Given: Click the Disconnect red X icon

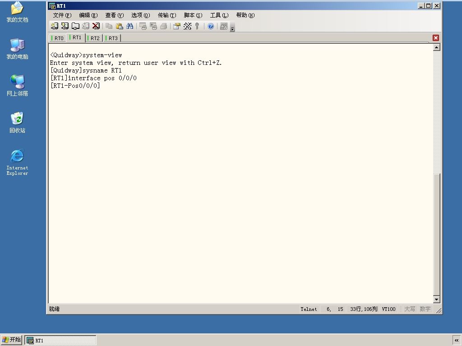Looking at the screenshot, I should coord(96,26).
